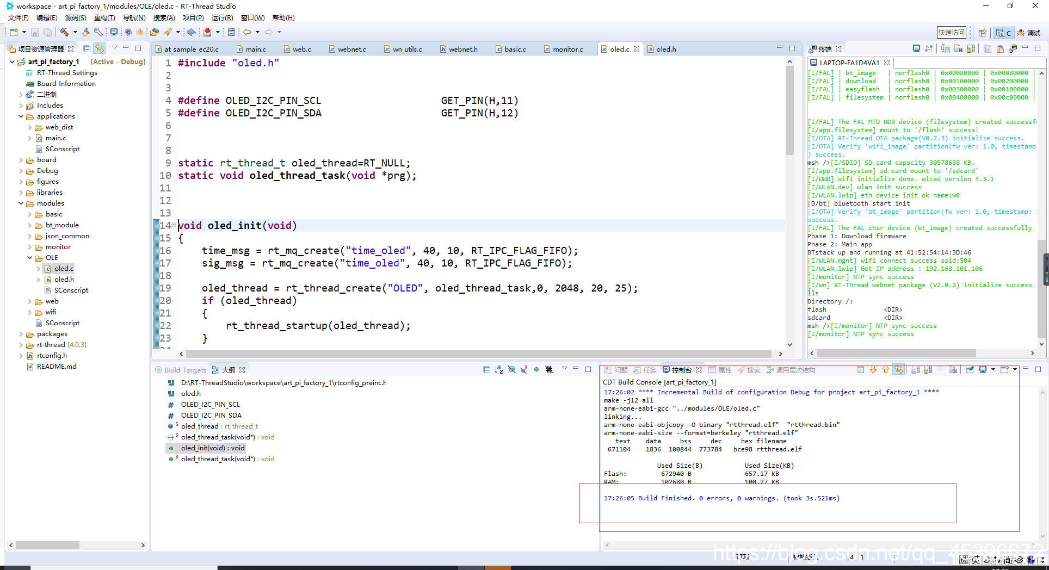Open the outline view menu triangle
1049x570 pixels.
(564, 369)
